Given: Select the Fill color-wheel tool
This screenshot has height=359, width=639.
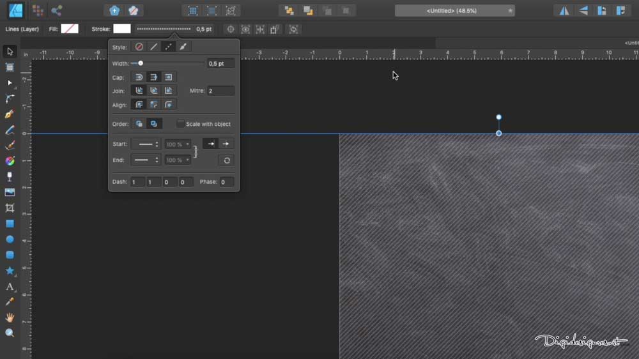Looking at the screenshot, I should click(10, 161).
